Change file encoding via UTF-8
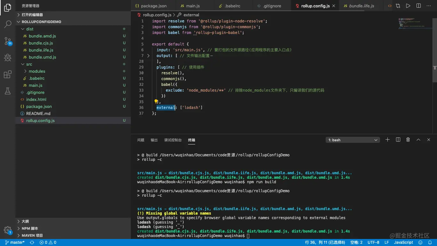This screenshot has width=437, height=246. [373, 242]
